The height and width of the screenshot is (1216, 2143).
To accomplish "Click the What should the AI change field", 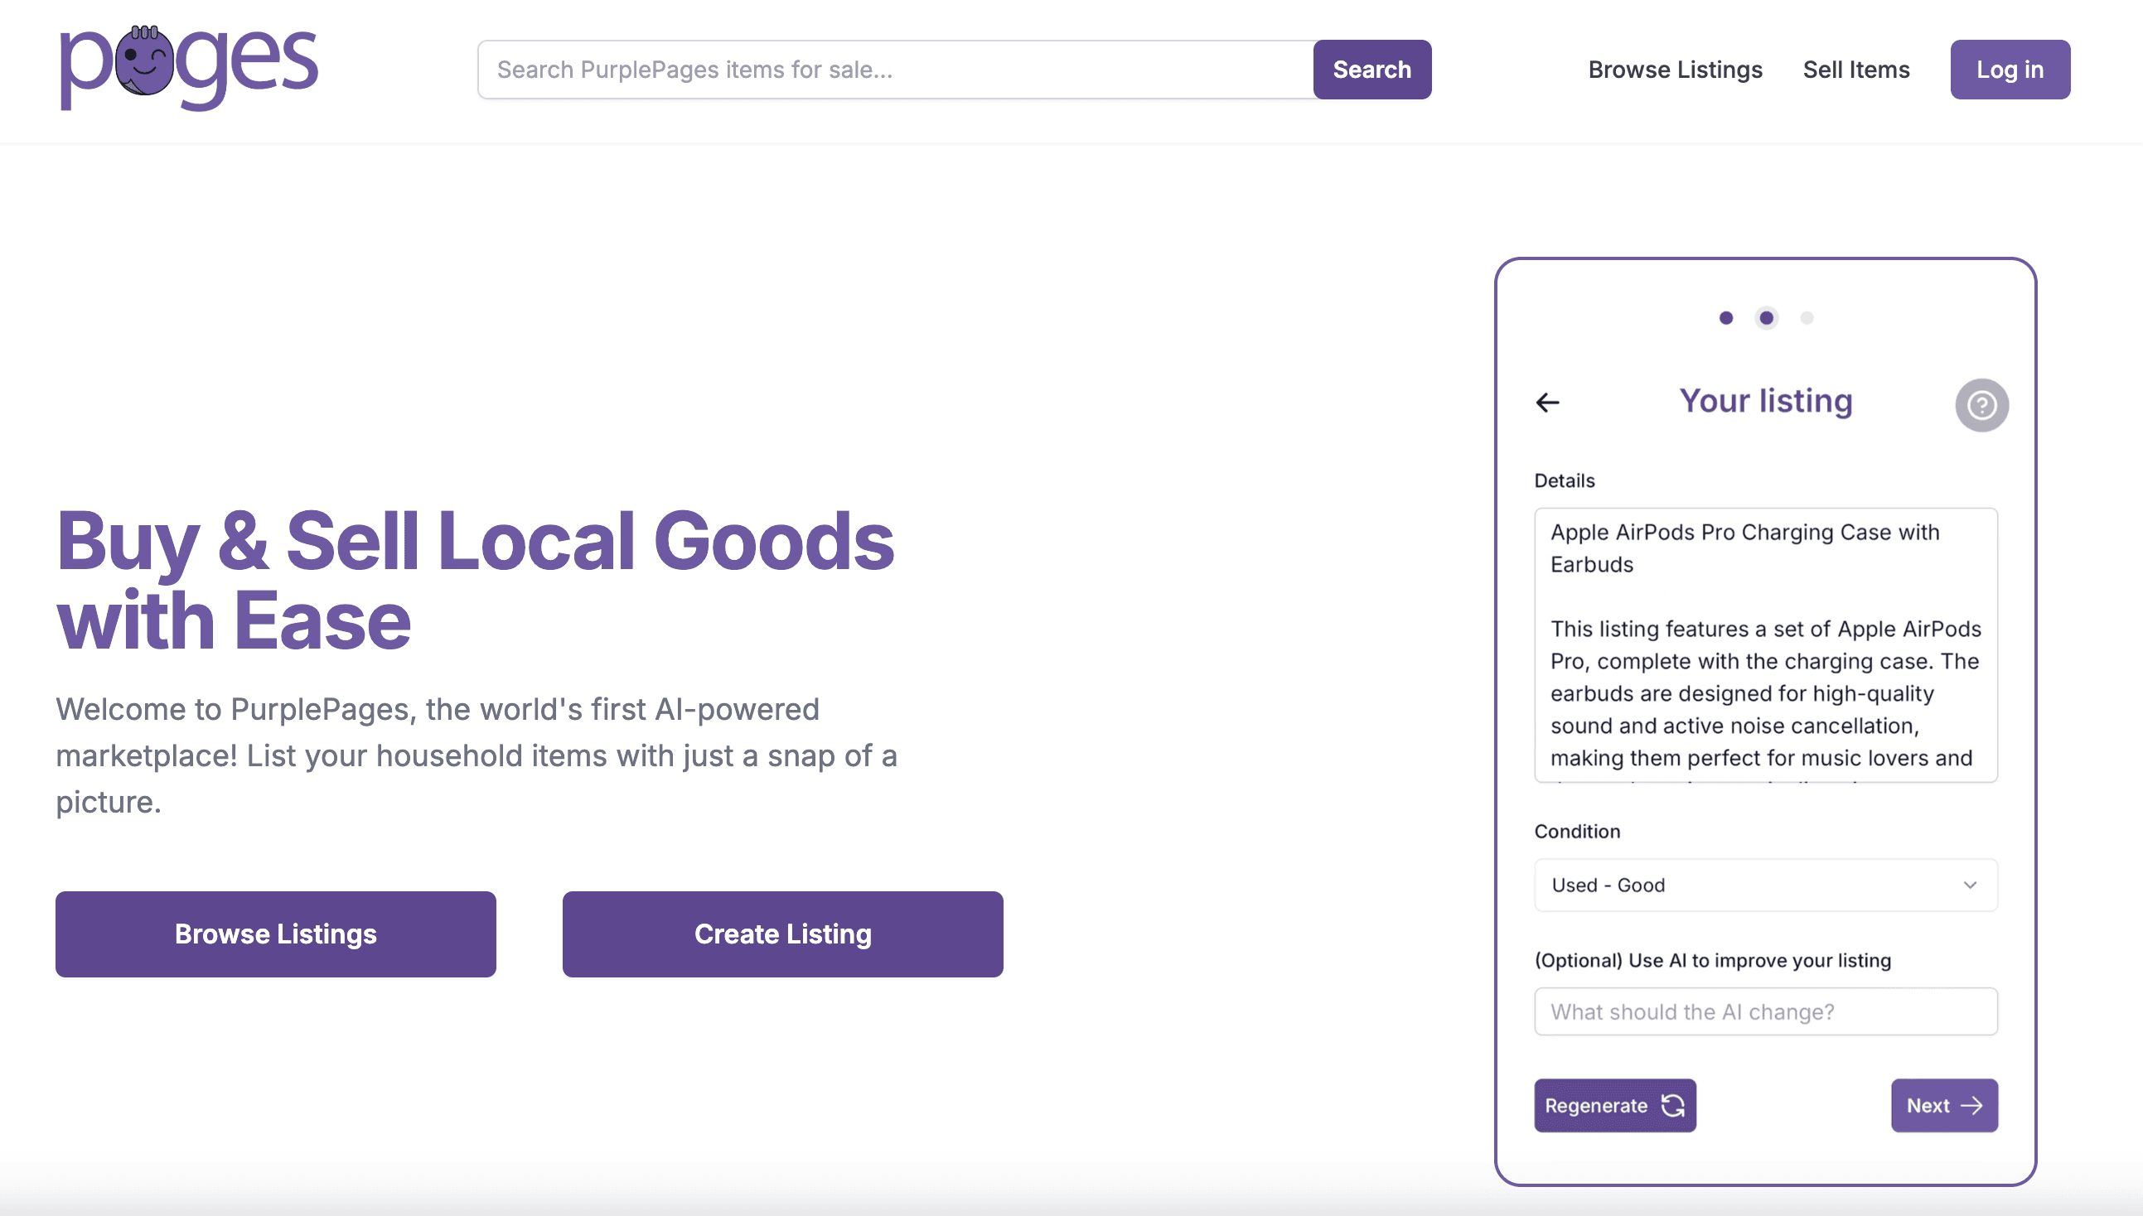I will [x=1764, y=1011].
